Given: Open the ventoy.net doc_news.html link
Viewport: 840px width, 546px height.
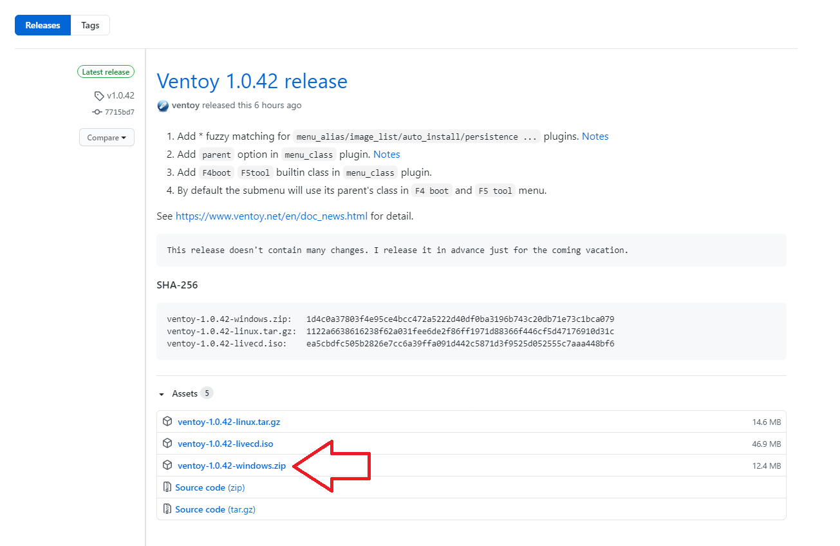Looking at the screenshot, I should [x=271, y=216].
